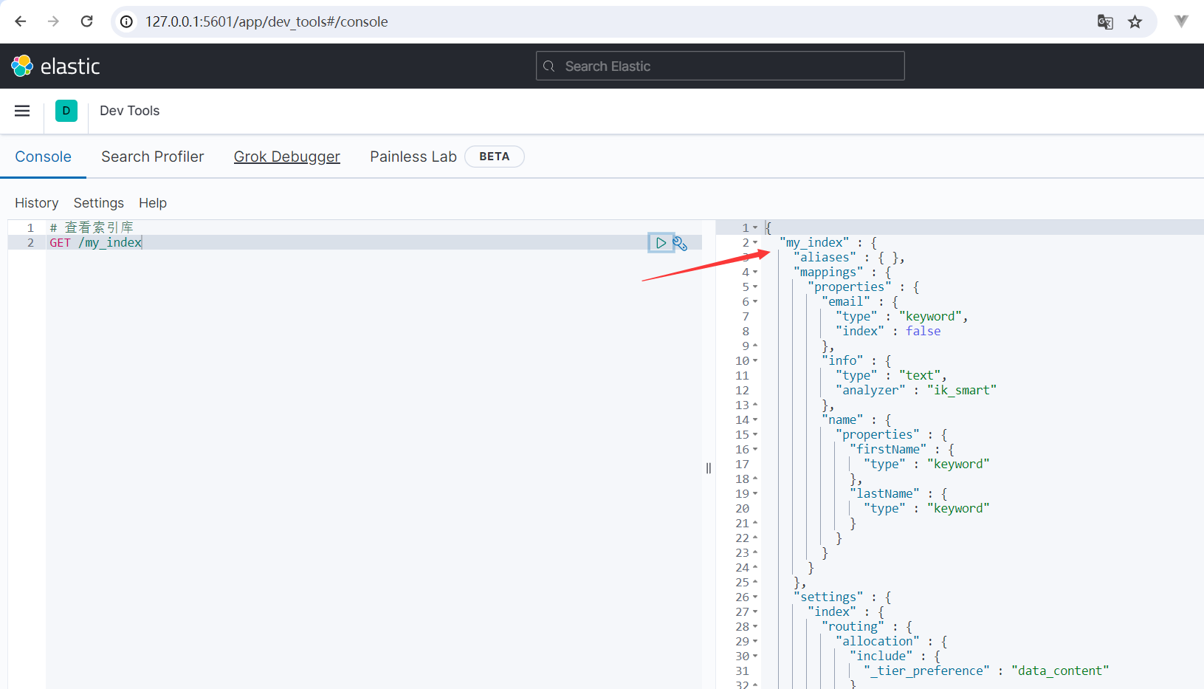Viewport: 1204px width, 689px height.
Task: Click "keyword" value on output line 7
Action: coord(931,317)
